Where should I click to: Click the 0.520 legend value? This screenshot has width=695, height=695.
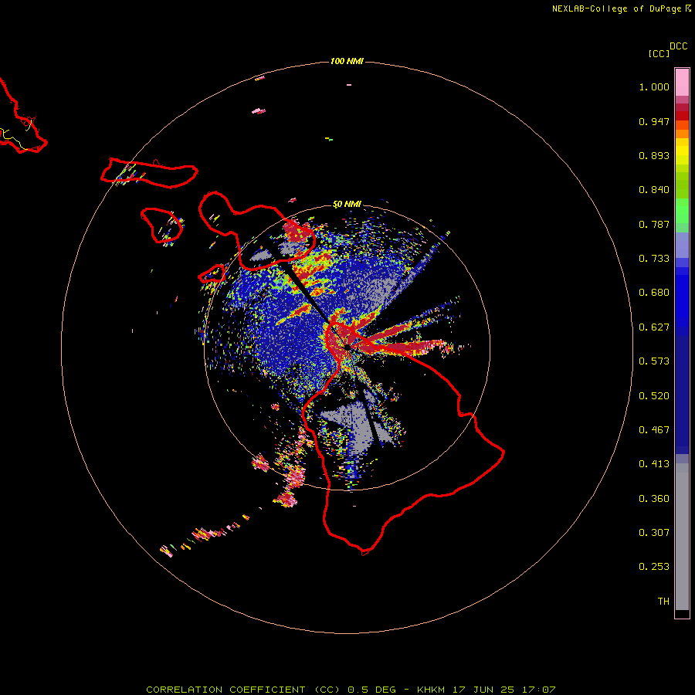click(x=654, y=396)
